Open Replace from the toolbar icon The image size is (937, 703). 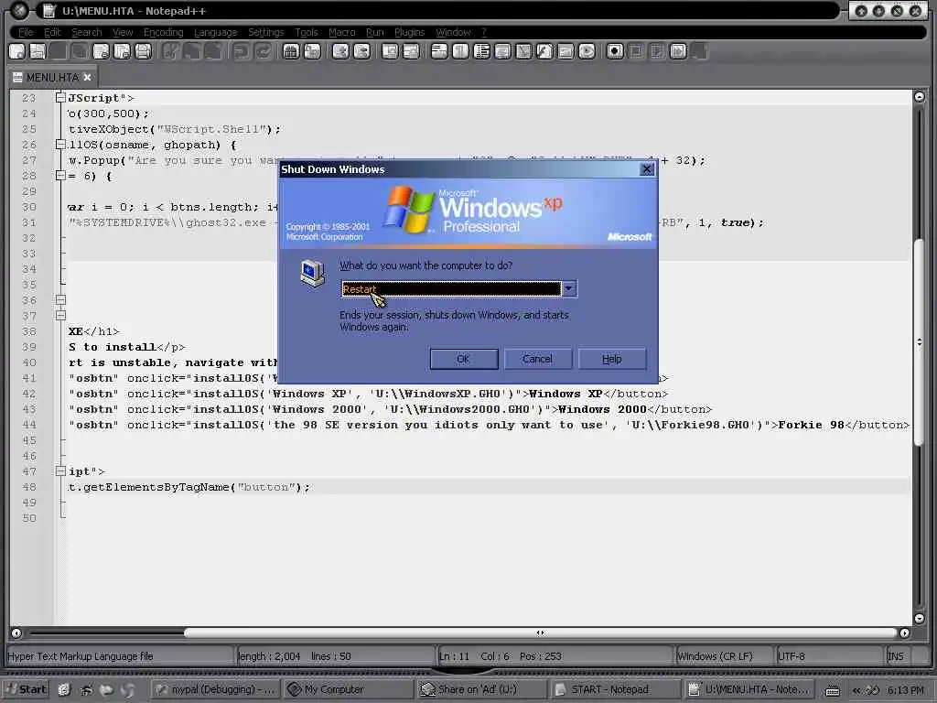click(312, 51)
